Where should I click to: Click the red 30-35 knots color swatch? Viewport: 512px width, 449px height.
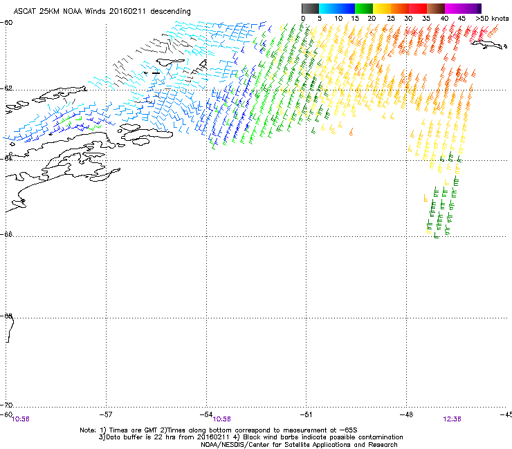pos(418,8)
